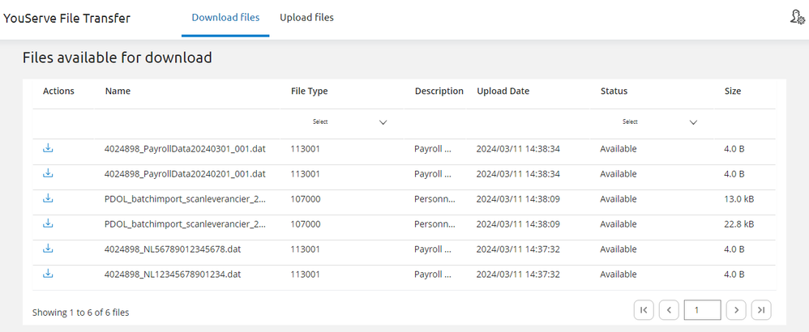The width and height of the screenshot is (809, 332).
Task: Download the 13.0 kB PDOL batchimport file
Action: coord(48,198)
